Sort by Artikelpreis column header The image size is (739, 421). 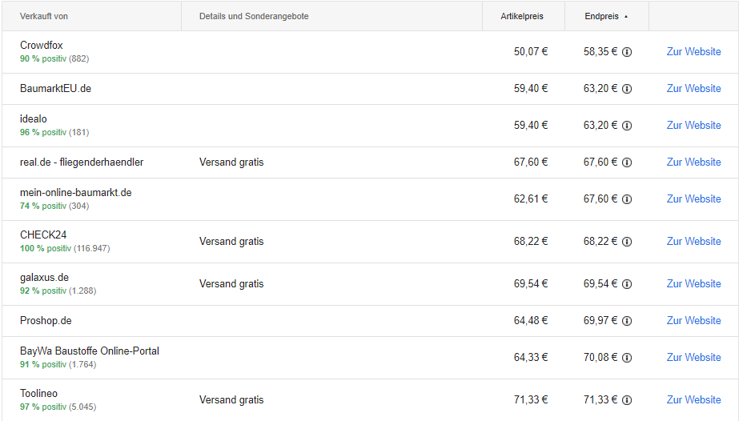(522, 16)
